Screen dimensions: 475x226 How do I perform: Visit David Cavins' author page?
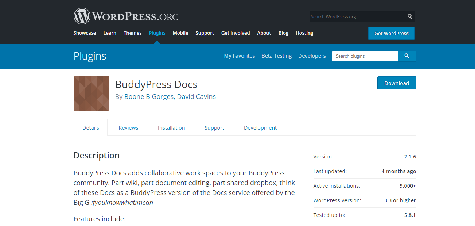[x=196, y=96]
